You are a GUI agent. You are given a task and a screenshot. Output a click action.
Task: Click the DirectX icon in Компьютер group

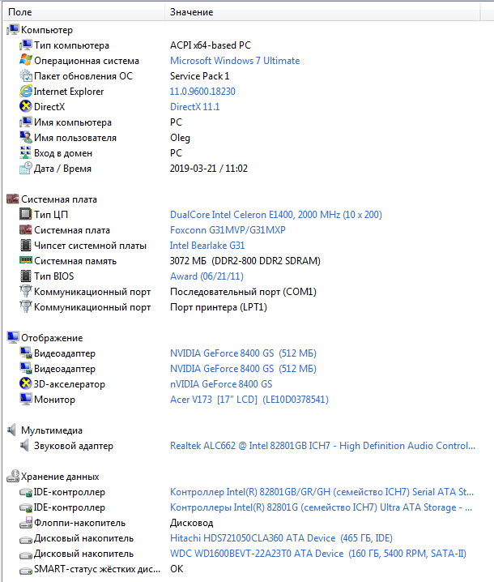26,106
